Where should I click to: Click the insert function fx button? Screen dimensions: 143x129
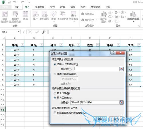click(44, 32)
